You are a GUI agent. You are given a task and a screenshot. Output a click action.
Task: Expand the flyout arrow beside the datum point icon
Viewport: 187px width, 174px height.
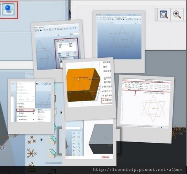point(41,140)
